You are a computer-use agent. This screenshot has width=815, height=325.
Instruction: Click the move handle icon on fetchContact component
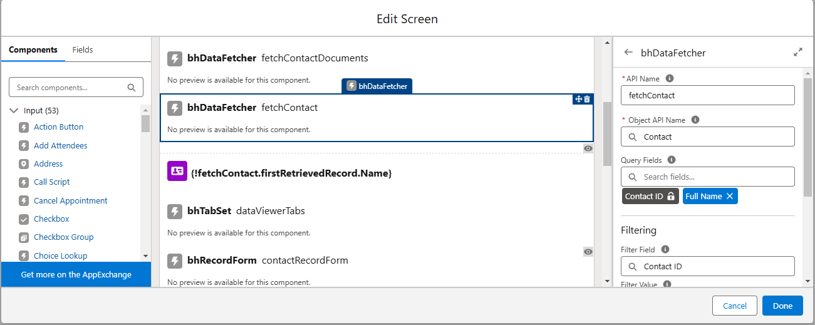tap(579, 99)
